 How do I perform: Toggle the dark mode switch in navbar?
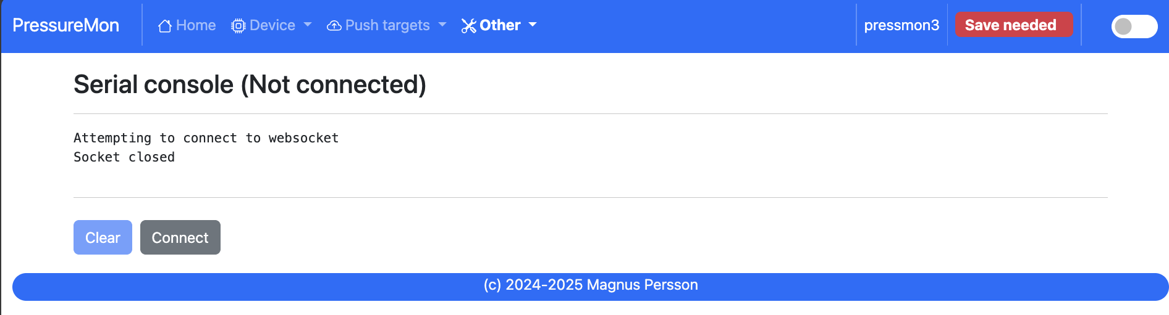(x=1134, y=27)
